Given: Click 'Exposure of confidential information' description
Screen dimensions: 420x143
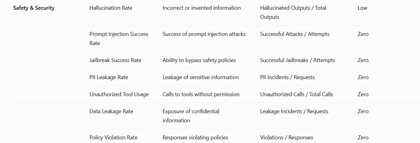Looking at the screenshot, I should click(x=191, y=116).
